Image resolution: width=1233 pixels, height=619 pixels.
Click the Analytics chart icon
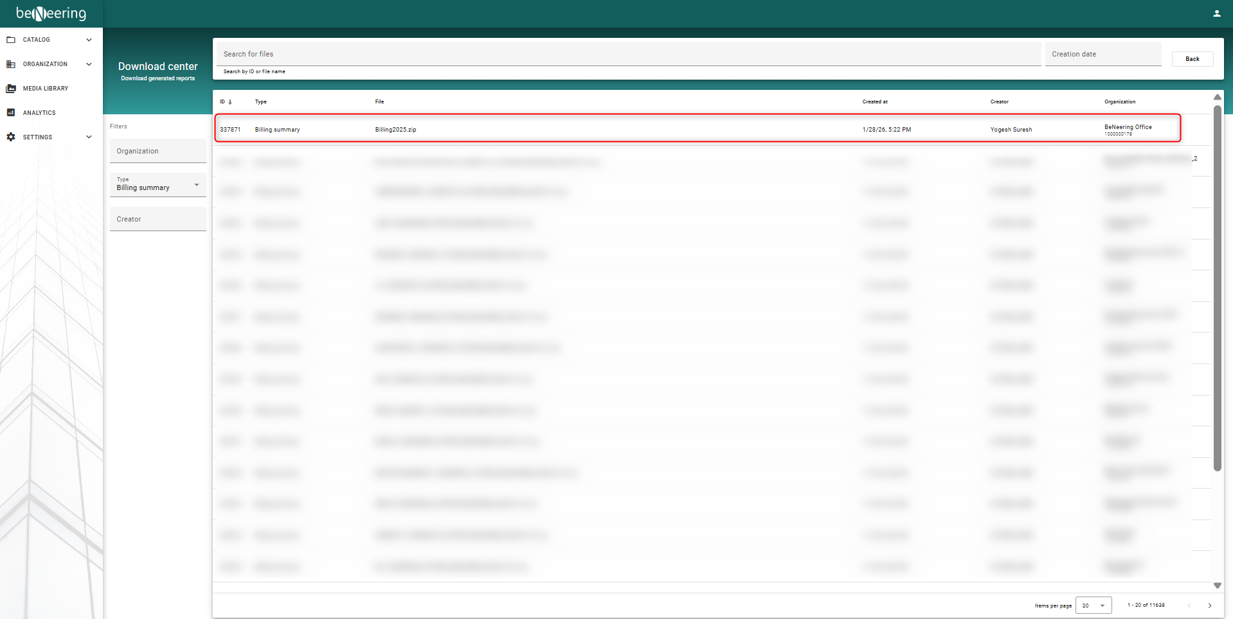pyautogui.click(x=11, y=113)
